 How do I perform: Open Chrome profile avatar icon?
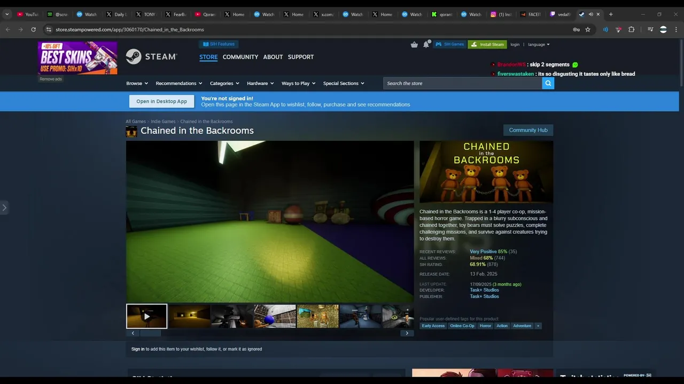(x=663, y=29)
